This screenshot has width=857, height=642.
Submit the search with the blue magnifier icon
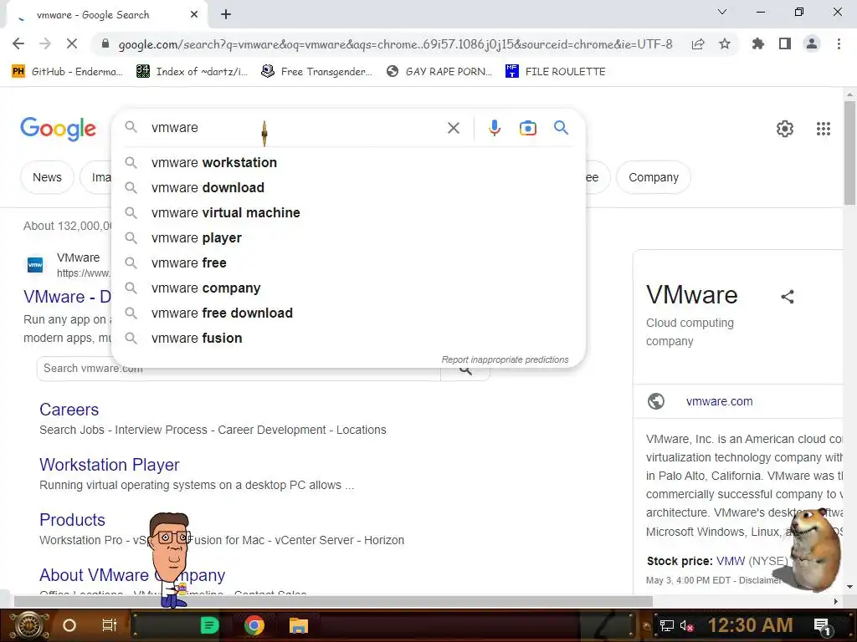click(561, 128)
